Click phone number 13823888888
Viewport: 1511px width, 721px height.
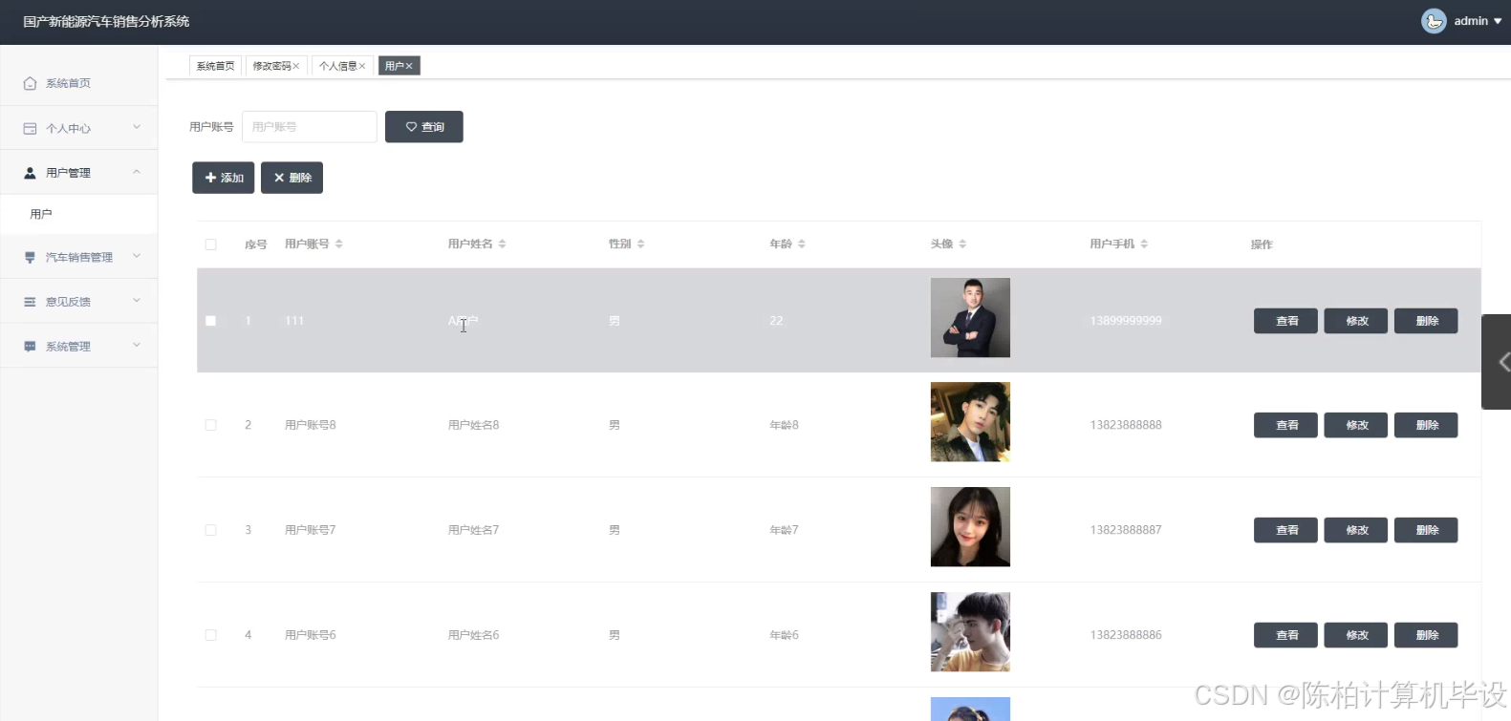coord(1126,425)
